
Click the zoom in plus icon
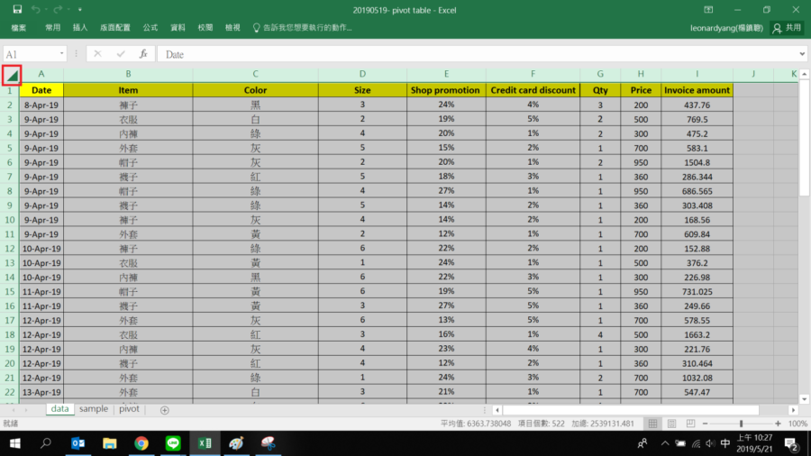pos(779,424)
